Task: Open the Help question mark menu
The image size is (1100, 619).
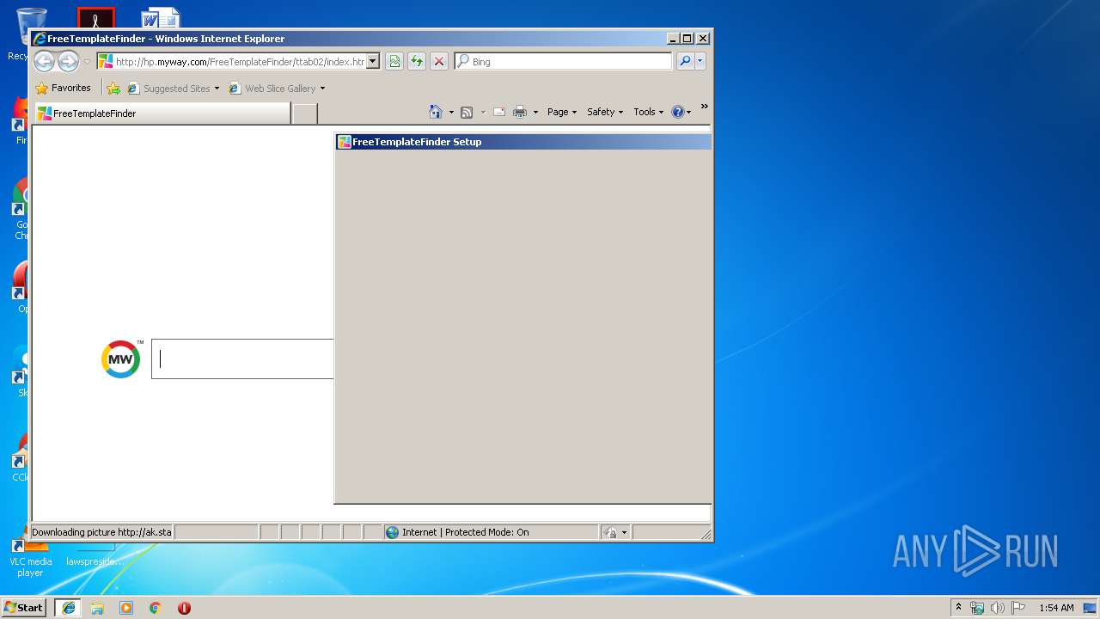Action: [681, 112]
